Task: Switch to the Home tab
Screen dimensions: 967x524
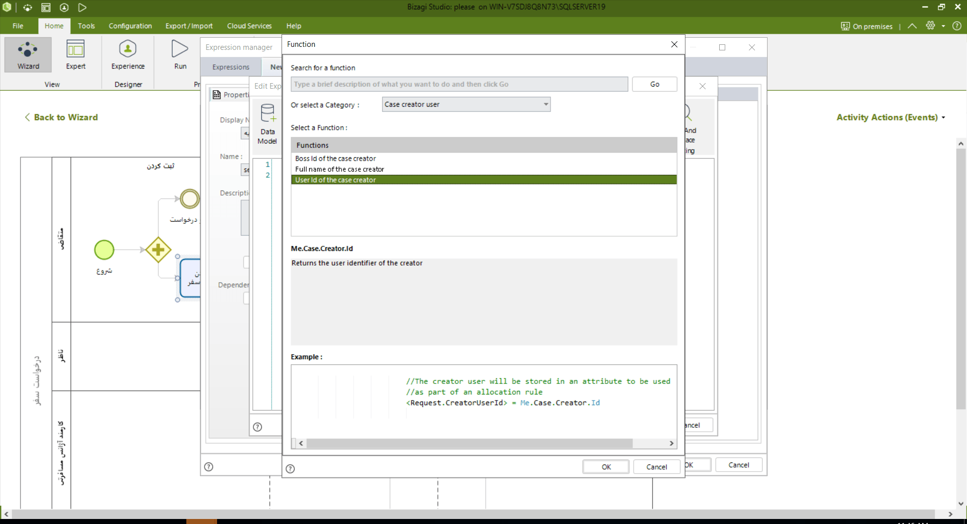Action: 54,26
